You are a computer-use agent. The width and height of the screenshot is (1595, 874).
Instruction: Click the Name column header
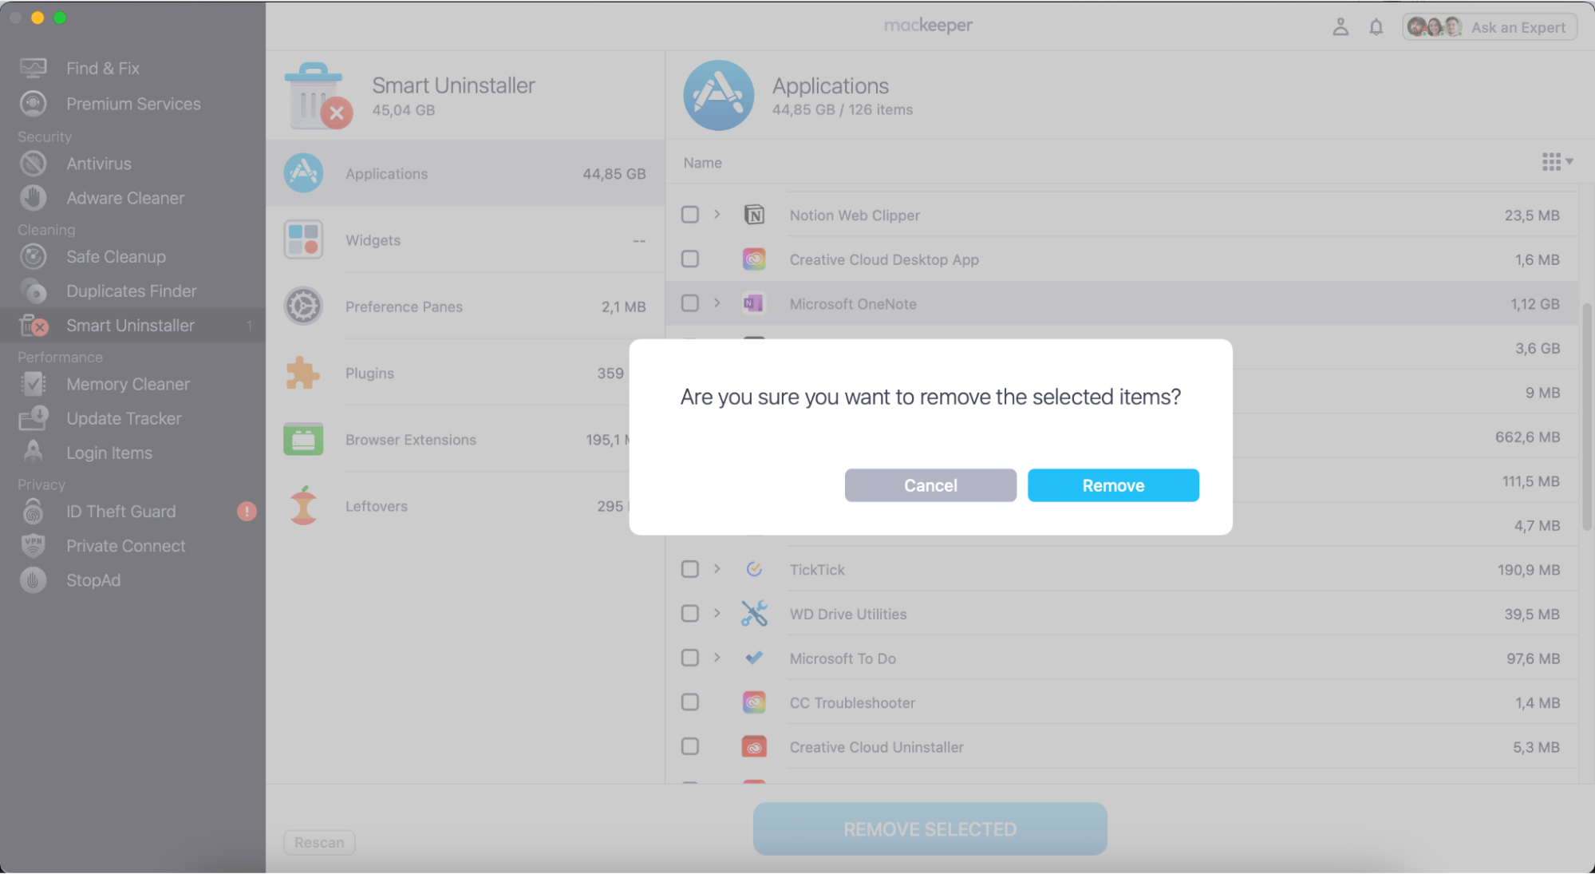point(702,163)
